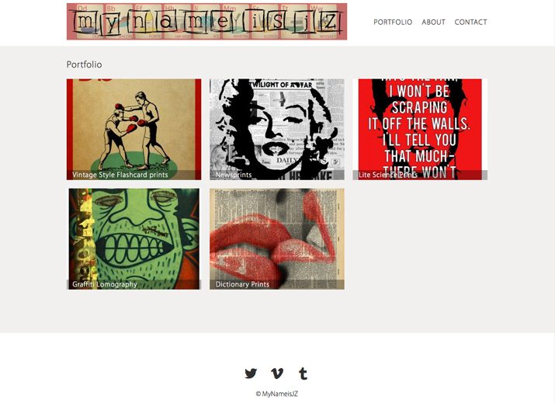555x403 pixels.
Task: Open the Tumblr icon in footer
Action: pos(303,373)
